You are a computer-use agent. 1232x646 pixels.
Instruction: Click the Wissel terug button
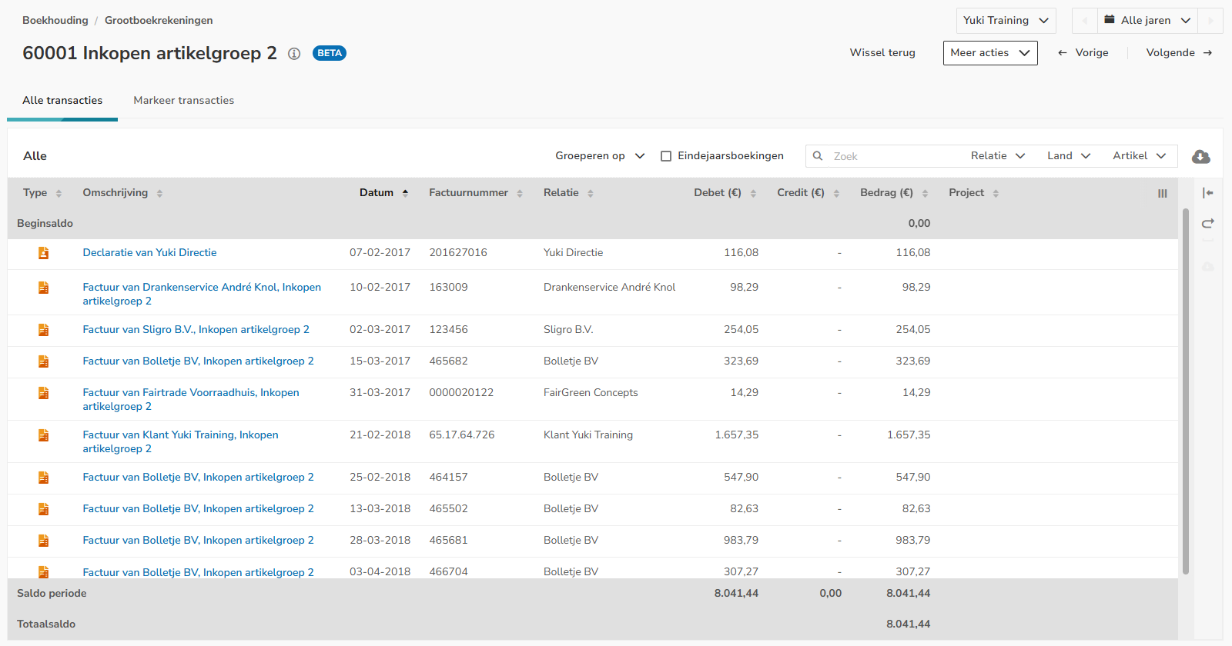pos(882,53)
